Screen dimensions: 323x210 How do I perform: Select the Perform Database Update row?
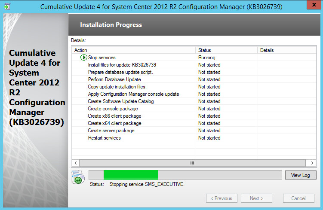click(114, 79)
